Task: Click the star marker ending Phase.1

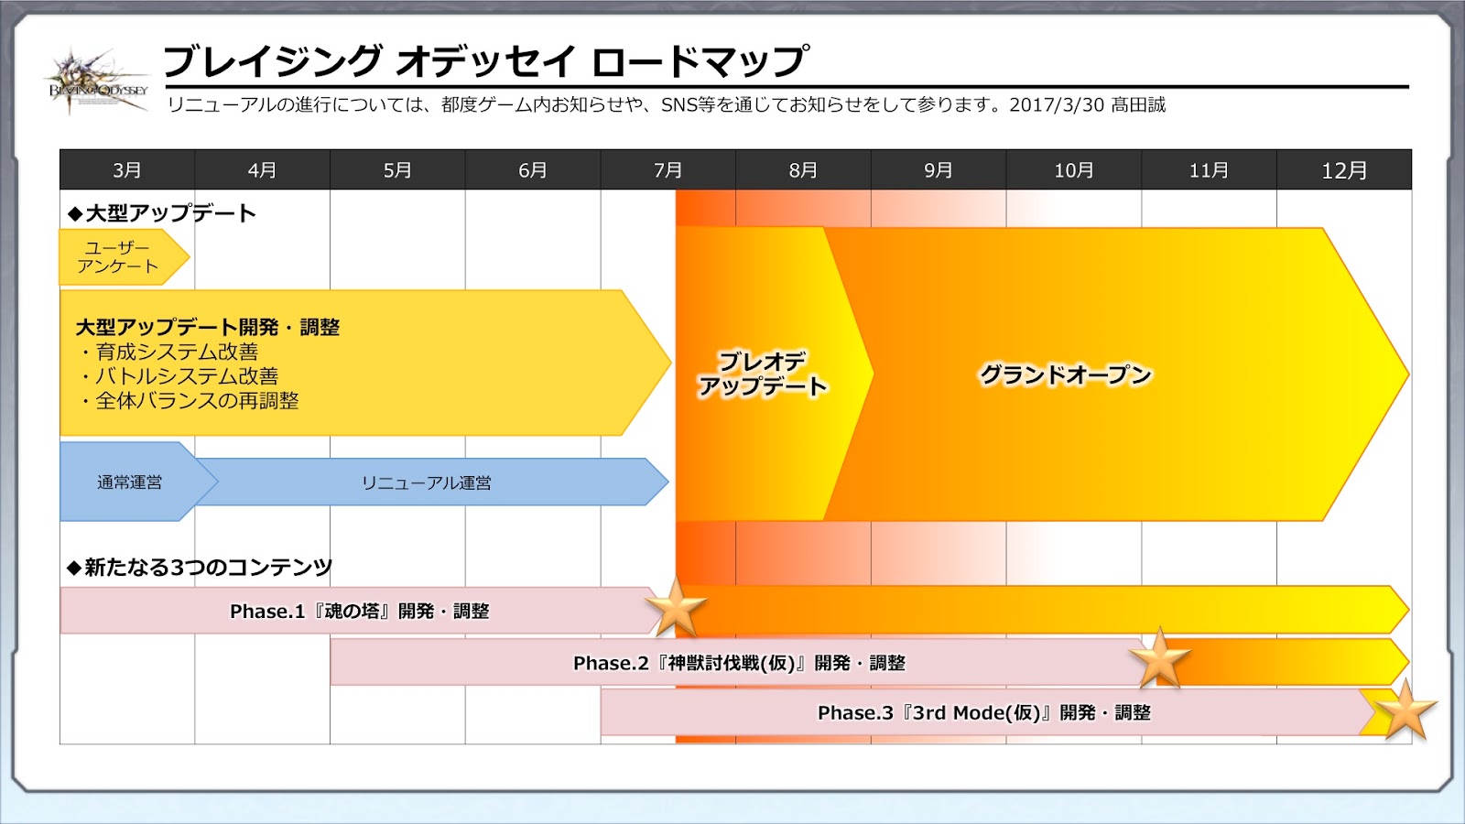Action: (x=676, y=607)
